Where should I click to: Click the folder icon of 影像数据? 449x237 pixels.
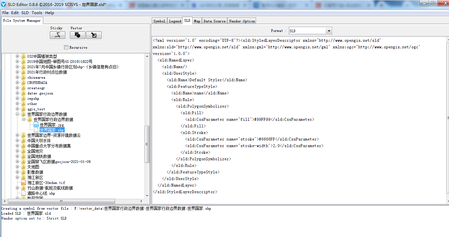[x=23, y=172]
